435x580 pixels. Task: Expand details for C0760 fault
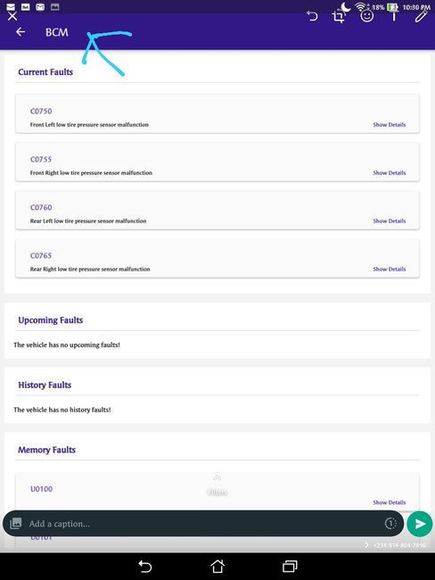[x=390, y=220]
